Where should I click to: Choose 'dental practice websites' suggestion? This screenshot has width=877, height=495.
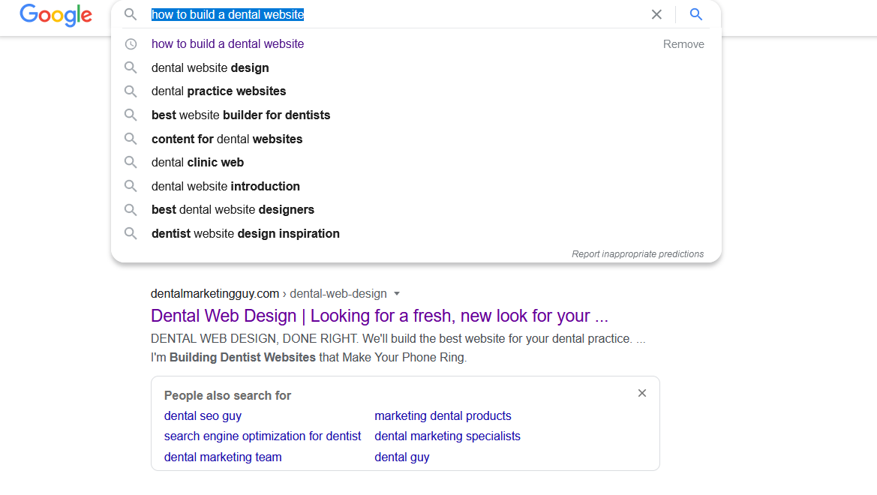tap(218, 91)
